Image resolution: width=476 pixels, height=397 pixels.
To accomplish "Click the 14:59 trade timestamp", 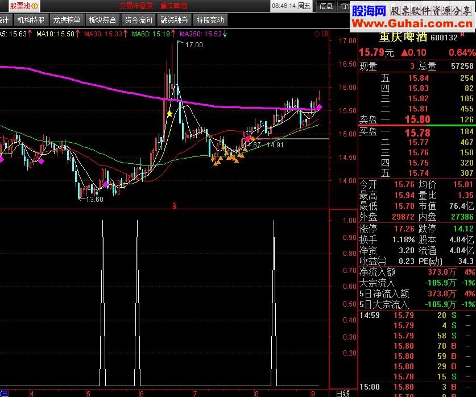I will point(370,315).
